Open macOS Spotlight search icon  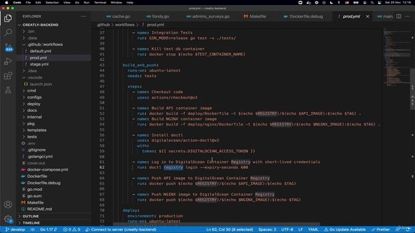point(372,3)
